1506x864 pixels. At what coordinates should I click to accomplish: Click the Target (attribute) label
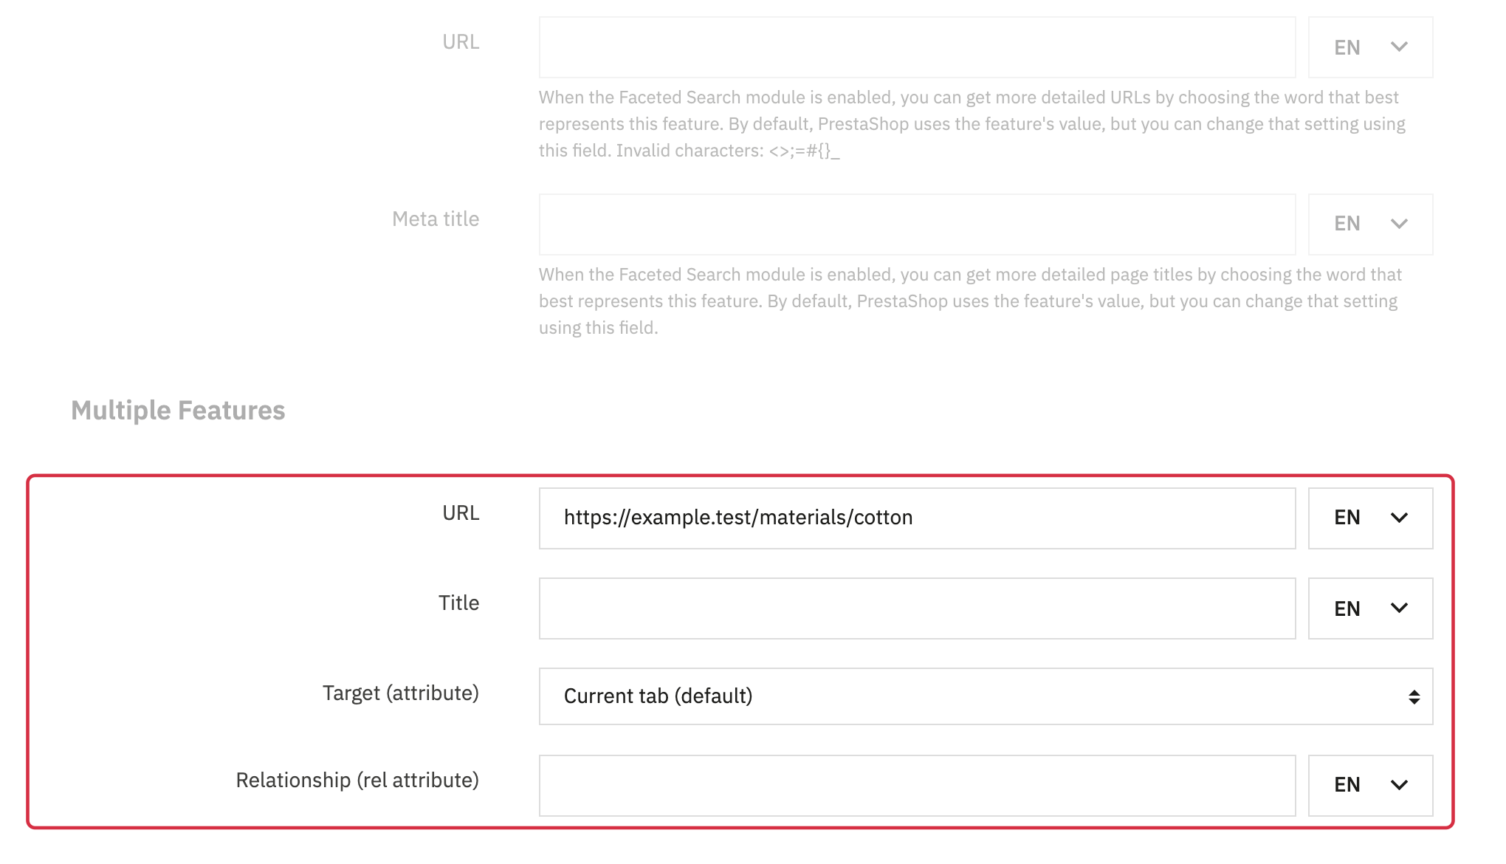(401, 693)
